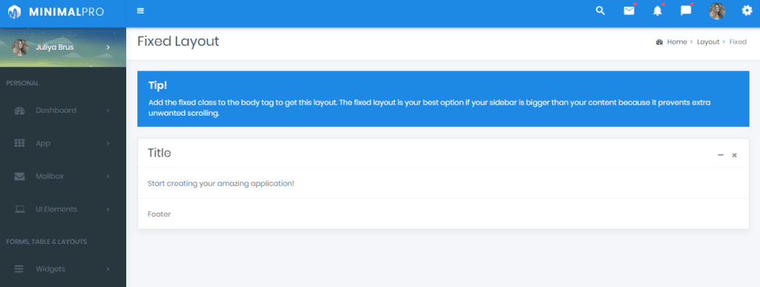The image size is (760, 287).
Task: Click the breadcrumb dashboard icon
Action: 659,42
